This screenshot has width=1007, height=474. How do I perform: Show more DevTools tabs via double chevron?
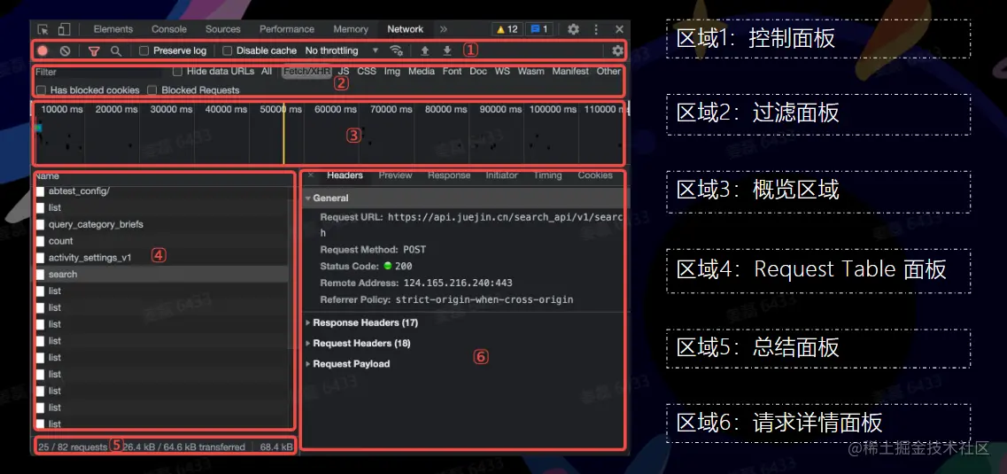pyautogui.click(x=443, y=29)
